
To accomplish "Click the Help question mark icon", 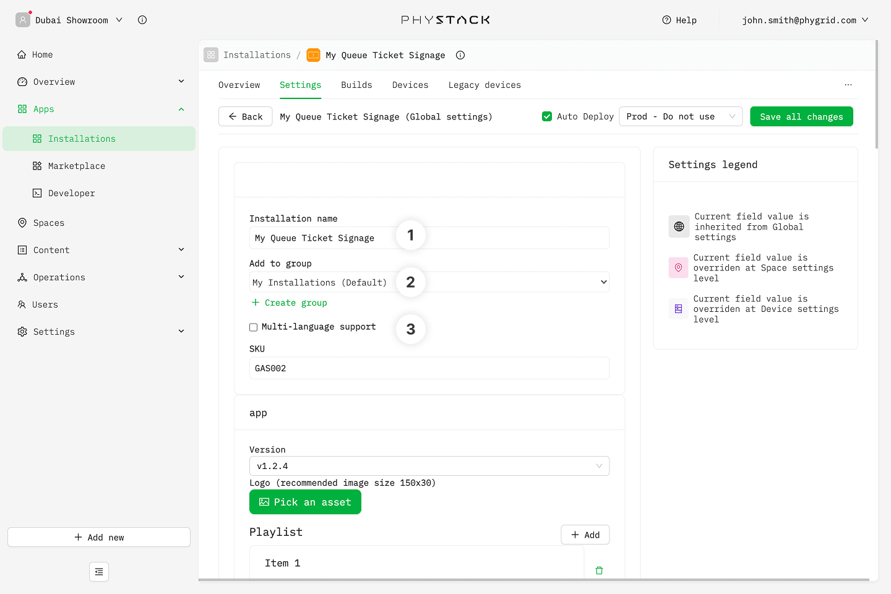I will 666,20.
